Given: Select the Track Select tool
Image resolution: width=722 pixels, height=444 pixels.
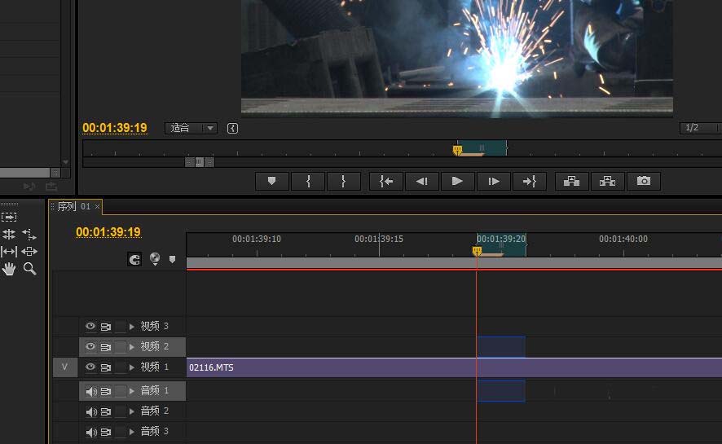Looking at the screenshot, I should coord(9,217).
